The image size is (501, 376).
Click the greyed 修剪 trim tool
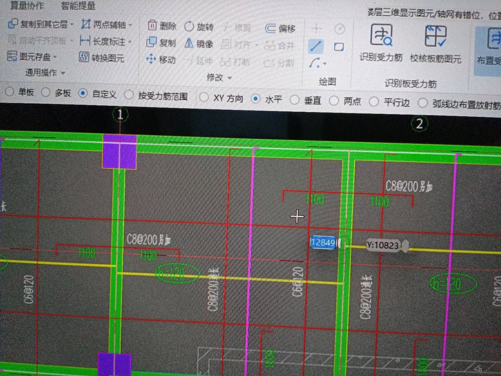pos(237,28)
